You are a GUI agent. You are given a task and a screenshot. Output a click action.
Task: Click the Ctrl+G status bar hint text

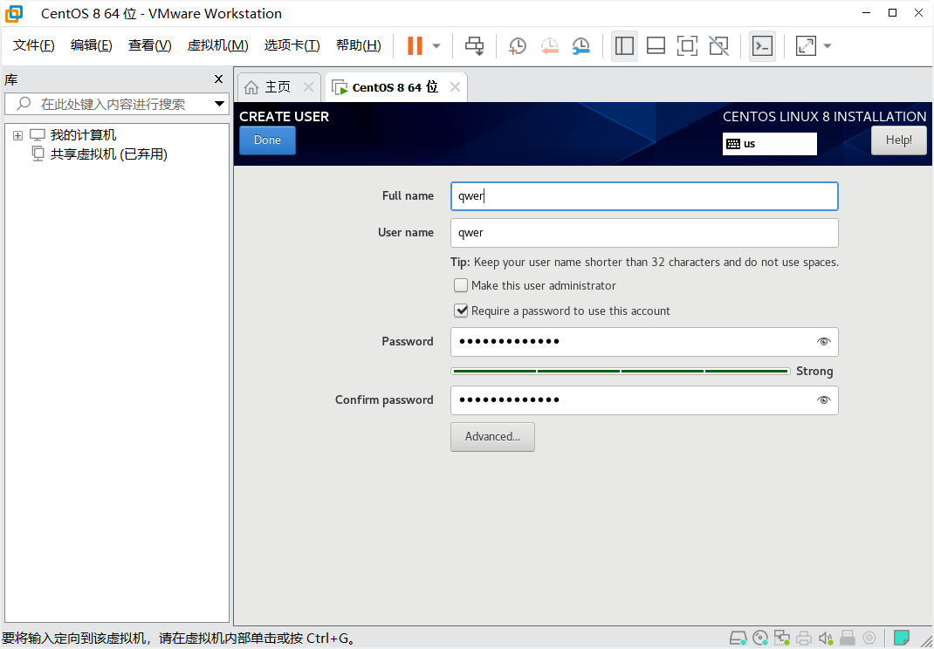click(179, 639)
